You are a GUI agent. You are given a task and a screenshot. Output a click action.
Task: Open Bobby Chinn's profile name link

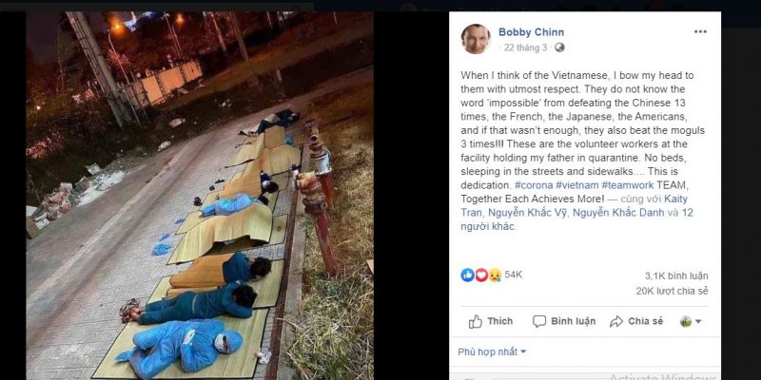529,31
